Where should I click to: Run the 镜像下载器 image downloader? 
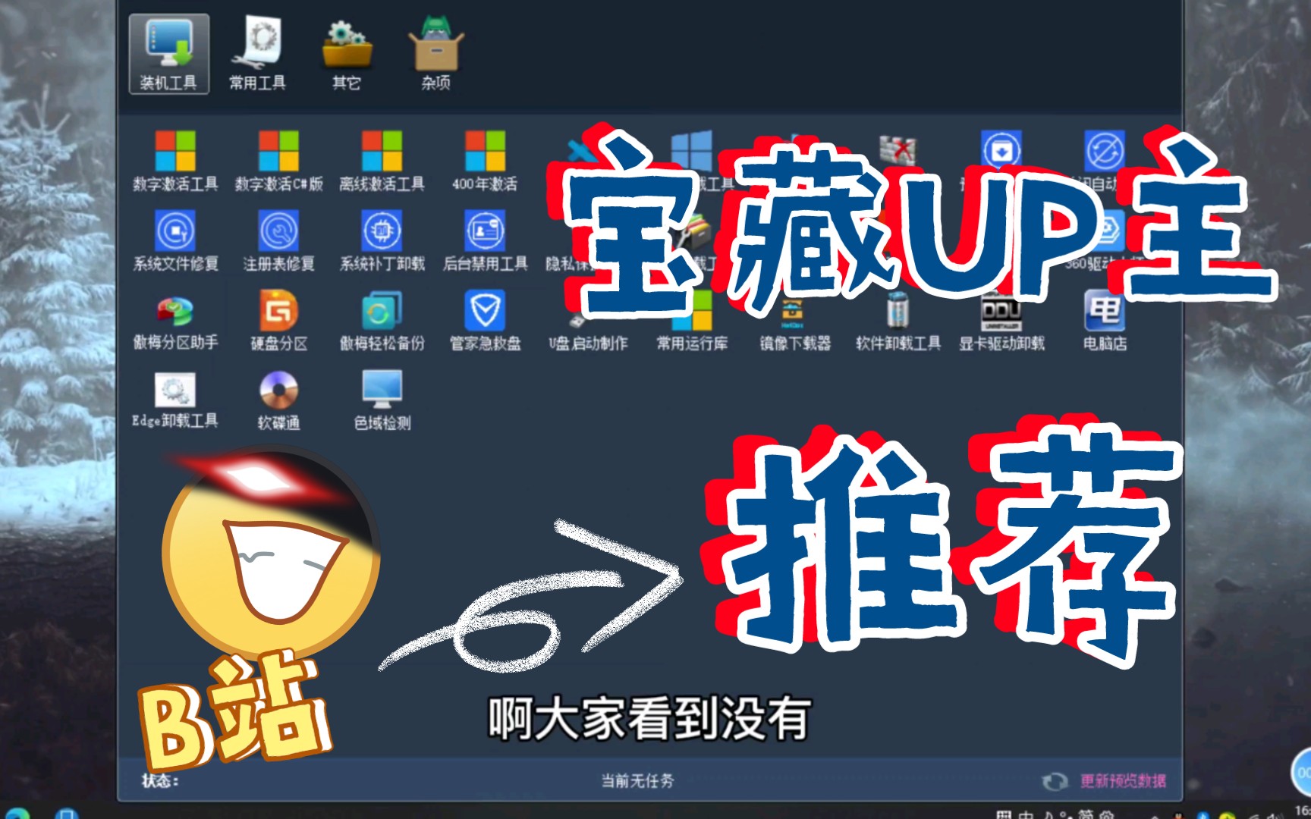coord(795,317)
